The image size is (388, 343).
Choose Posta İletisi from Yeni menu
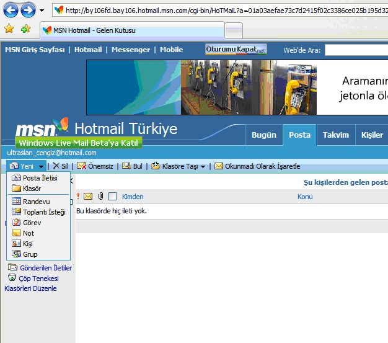(x=38, y=178)
